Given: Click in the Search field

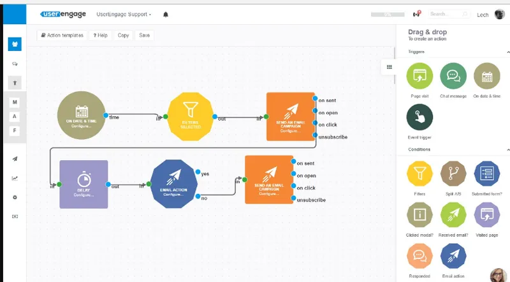Looking at the screenshot, I should pos(449,14).
